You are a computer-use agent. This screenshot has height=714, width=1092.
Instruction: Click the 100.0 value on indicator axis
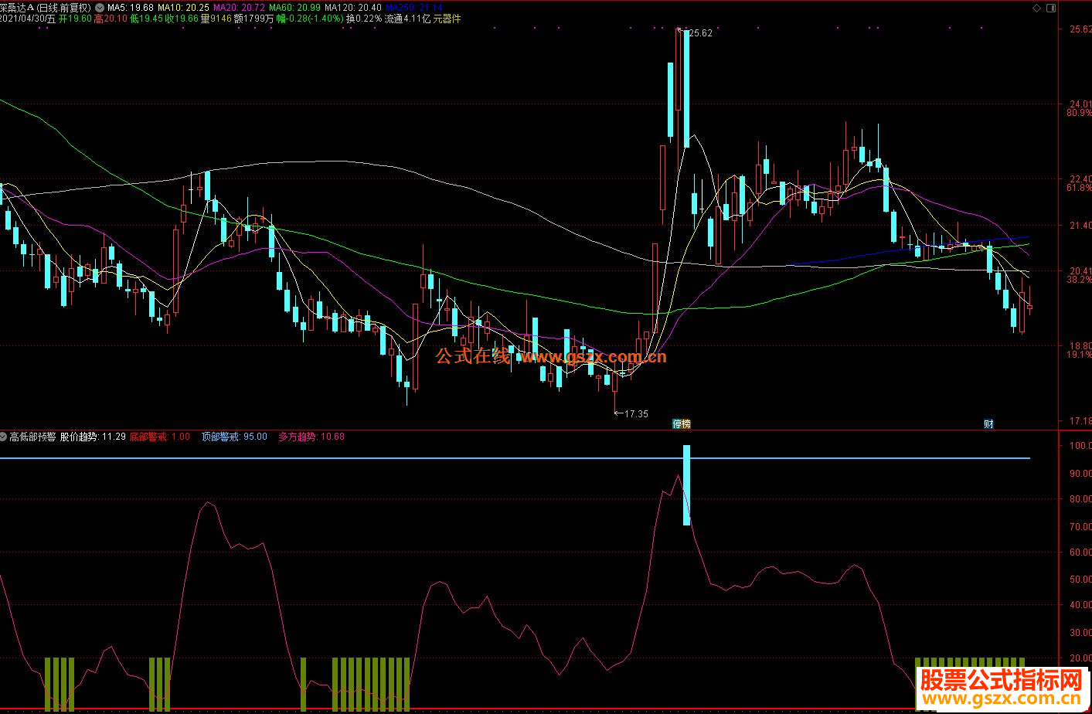click(x=1080, y=446)
